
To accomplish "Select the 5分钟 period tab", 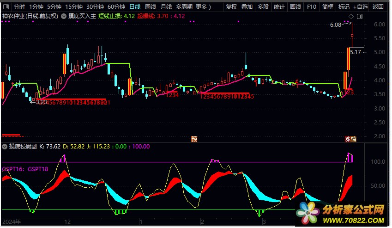I will [x=54, y=7].
